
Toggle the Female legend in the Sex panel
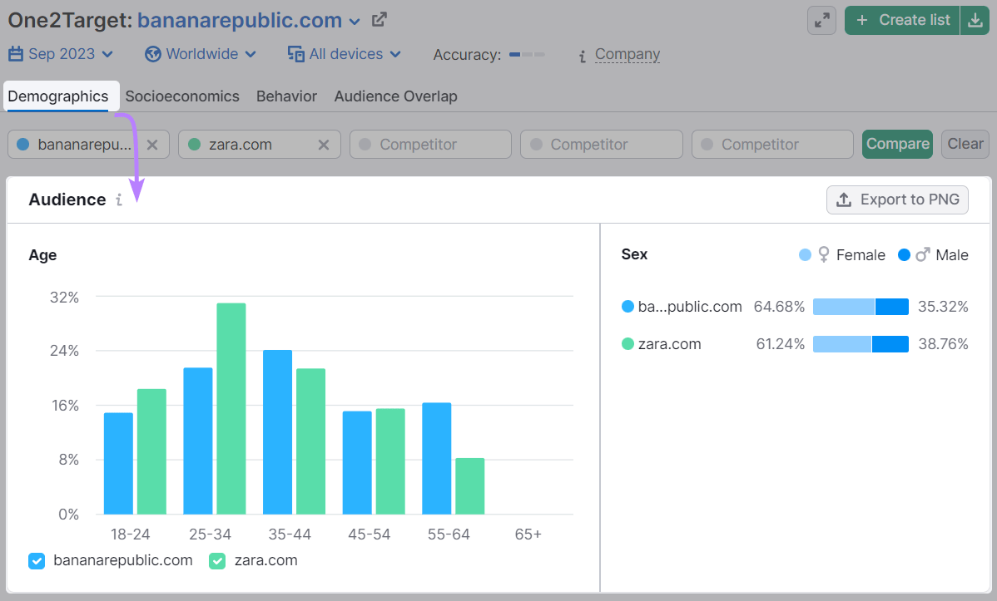click(x=841, y=255)
